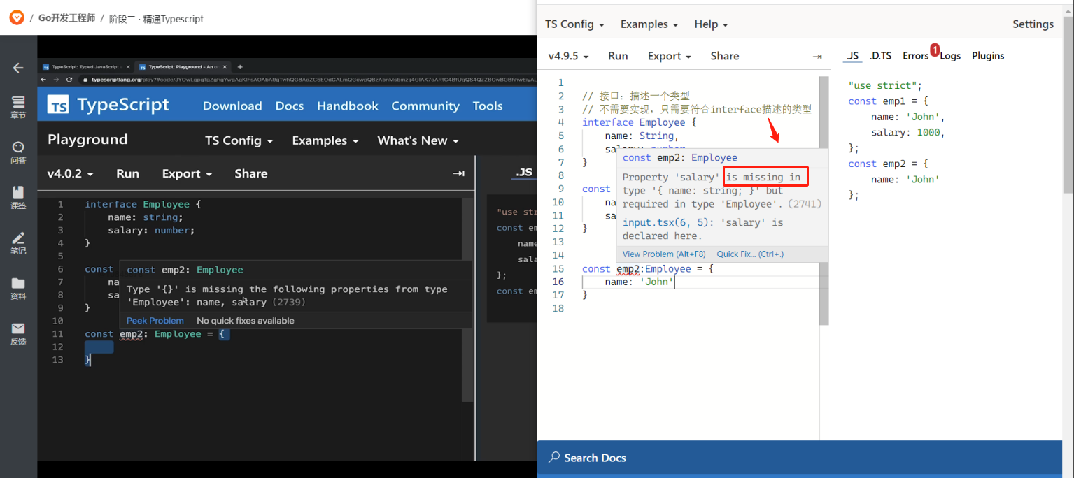Click the red Errors count badge
Viewport: 1074px width, 478px height.
click(935, 49)
